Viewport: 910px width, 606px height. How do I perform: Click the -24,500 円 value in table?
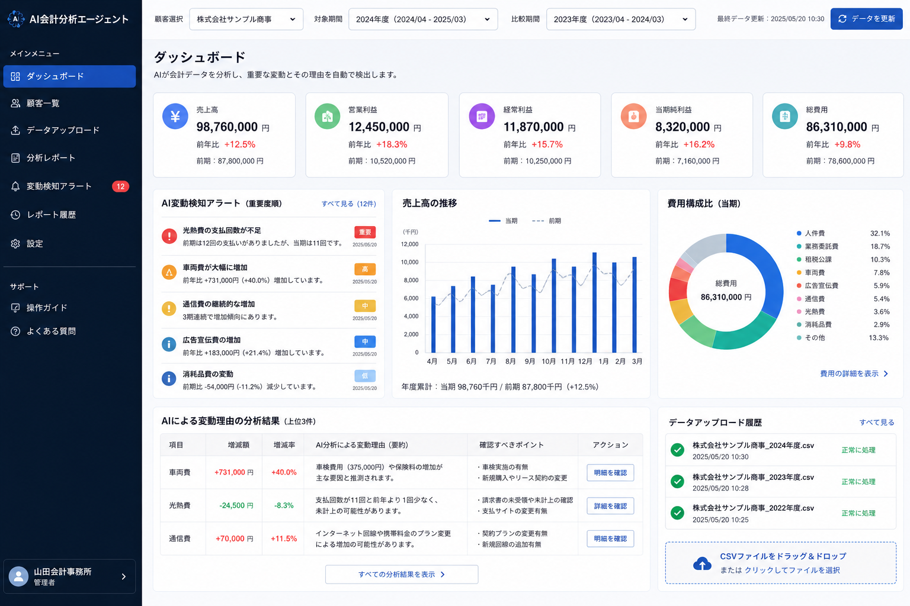point(236,505)
